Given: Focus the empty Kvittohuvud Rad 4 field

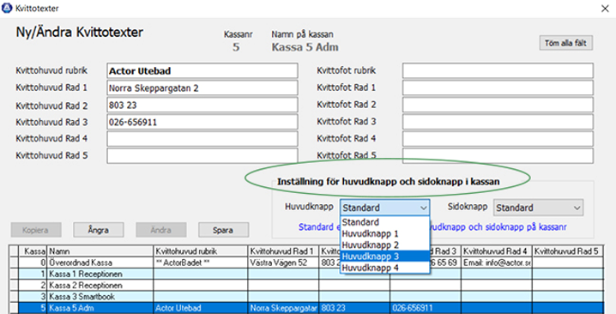Looking at the screenshot, I should coord(202,139).
